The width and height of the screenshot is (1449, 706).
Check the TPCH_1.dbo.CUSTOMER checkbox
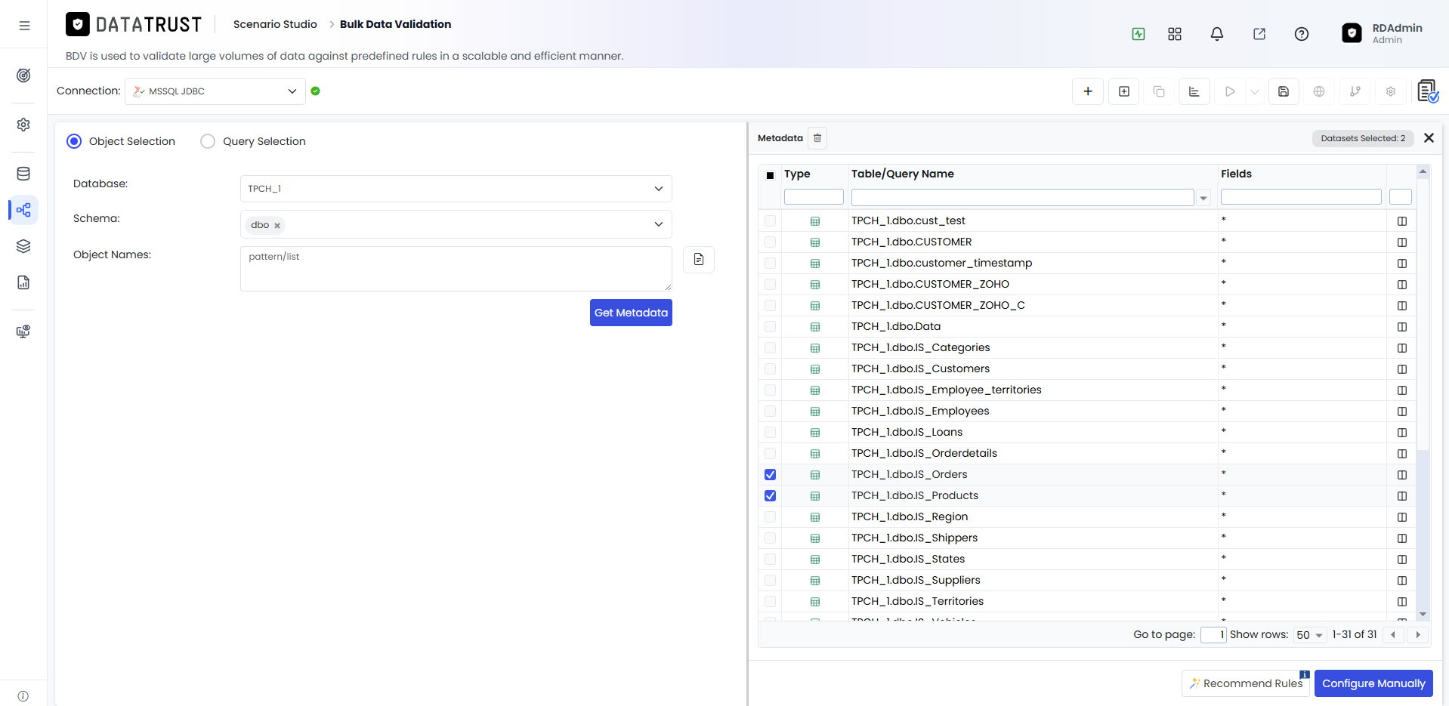(x=770, y=242)
